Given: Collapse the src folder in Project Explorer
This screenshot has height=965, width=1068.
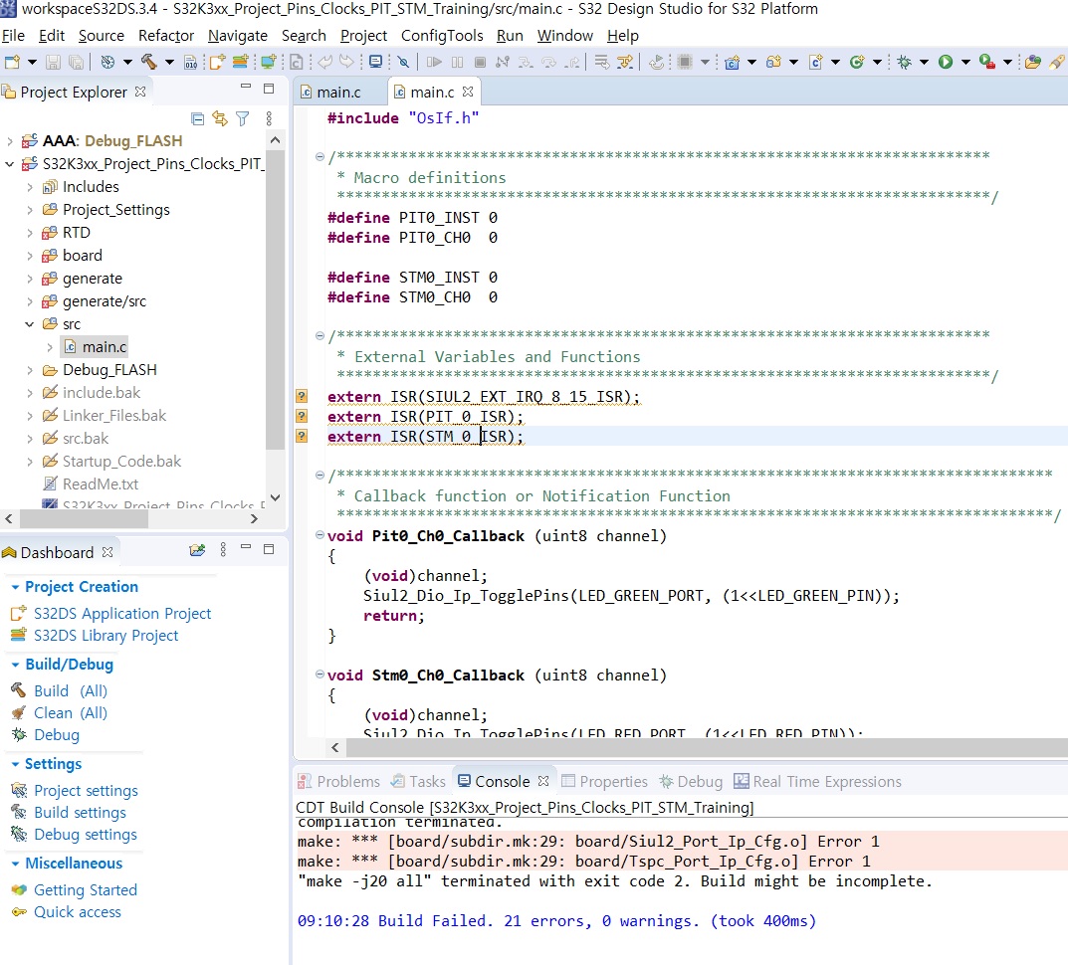Looking at the screenshot, I should [30, 324].
